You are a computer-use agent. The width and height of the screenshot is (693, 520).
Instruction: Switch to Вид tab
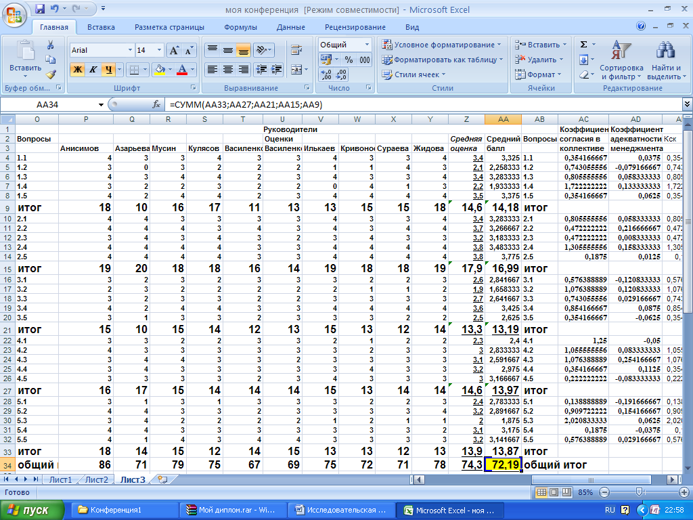(412, 27)
